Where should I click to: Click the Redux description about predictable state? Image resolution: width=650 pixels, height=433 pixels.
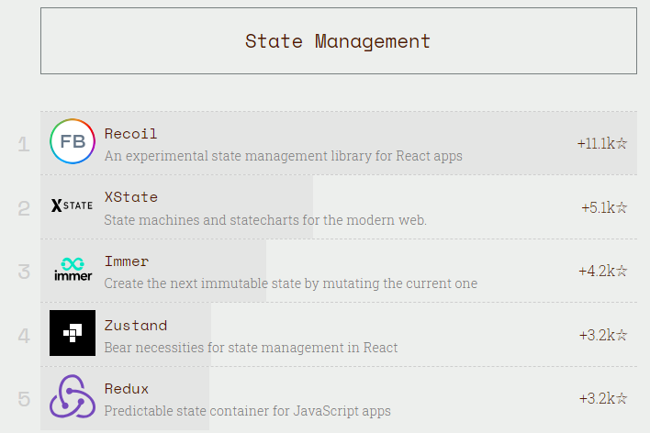[x=247, y=411]
